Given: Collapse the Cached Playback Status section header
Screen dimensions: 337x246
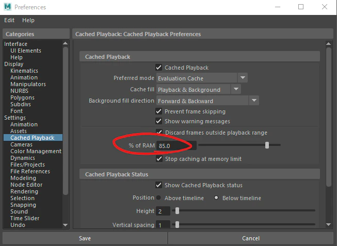Looking at the screenshot, I should [200, 174].
